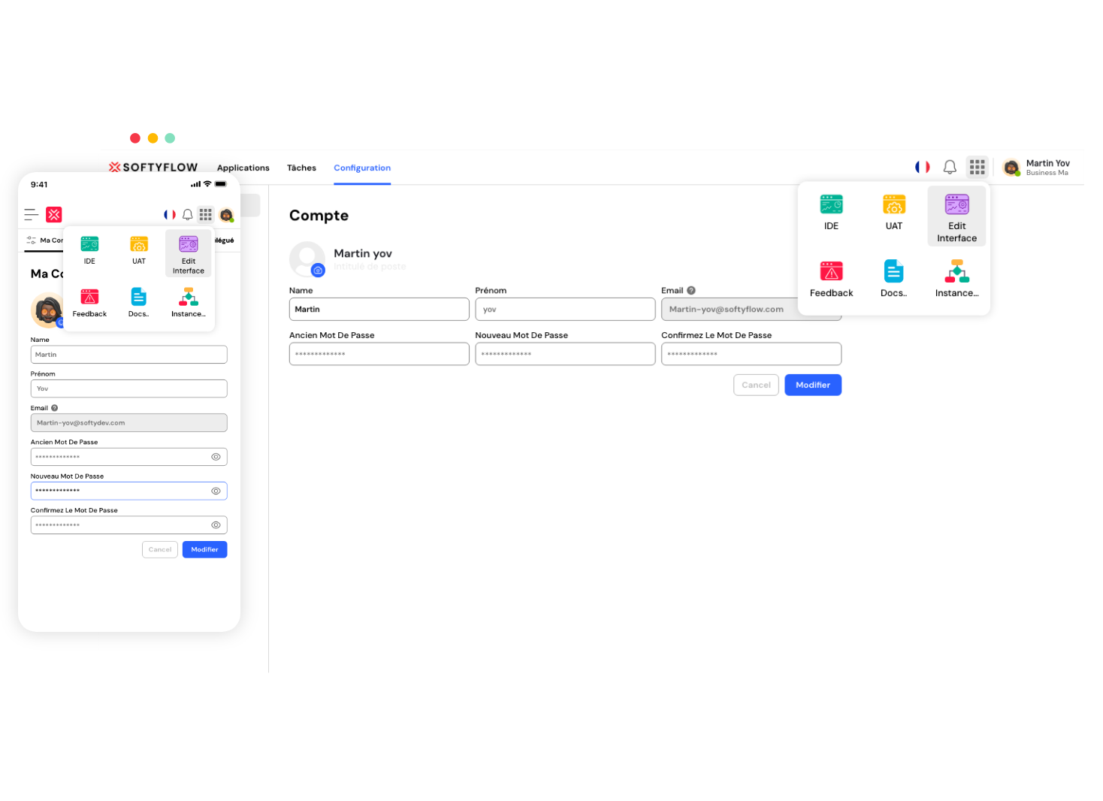Image resolution: width=1103 pixels, height=801 pixels.
Task: Show mobile Confirmez Le Mot De Passe value
Action: point(216,525)
